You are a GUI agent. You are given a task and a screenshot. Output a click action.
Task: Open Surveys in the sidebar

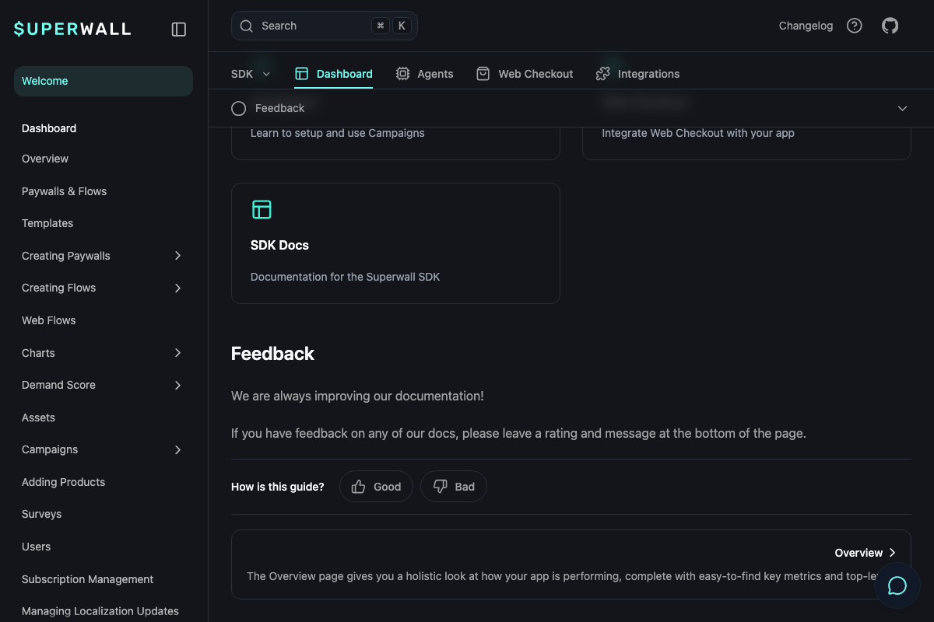coord(41,514)
